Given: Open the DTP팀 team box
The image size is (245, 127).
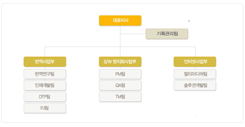Looking at the screenshot, I should click(45, 97).
